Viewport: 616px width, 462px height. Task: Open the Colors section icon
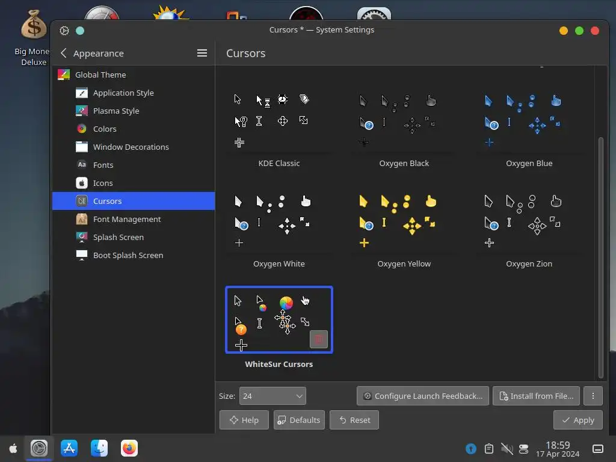click(x=82, y=129)
